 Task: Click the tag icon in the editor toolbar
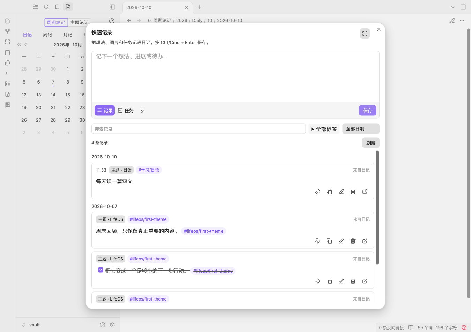[x=142, y=110]
